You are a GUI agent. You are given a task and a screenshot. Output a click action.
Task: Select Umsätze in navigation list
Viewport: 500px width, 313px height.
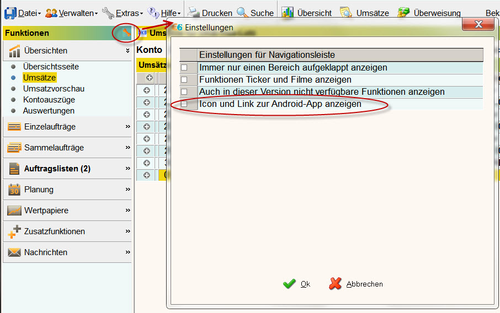[x=39, y=77]
